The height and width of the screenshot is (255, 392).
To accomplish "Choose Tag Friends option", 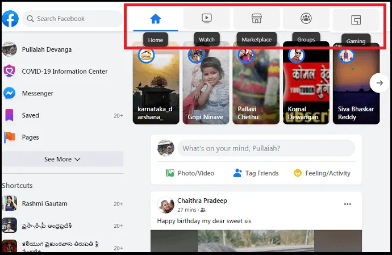I will (256, 173).
